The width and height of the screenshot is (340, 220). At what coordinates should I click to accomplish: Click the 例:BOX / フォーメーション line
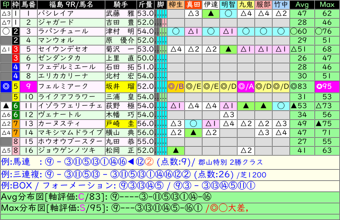coord(170,186)
